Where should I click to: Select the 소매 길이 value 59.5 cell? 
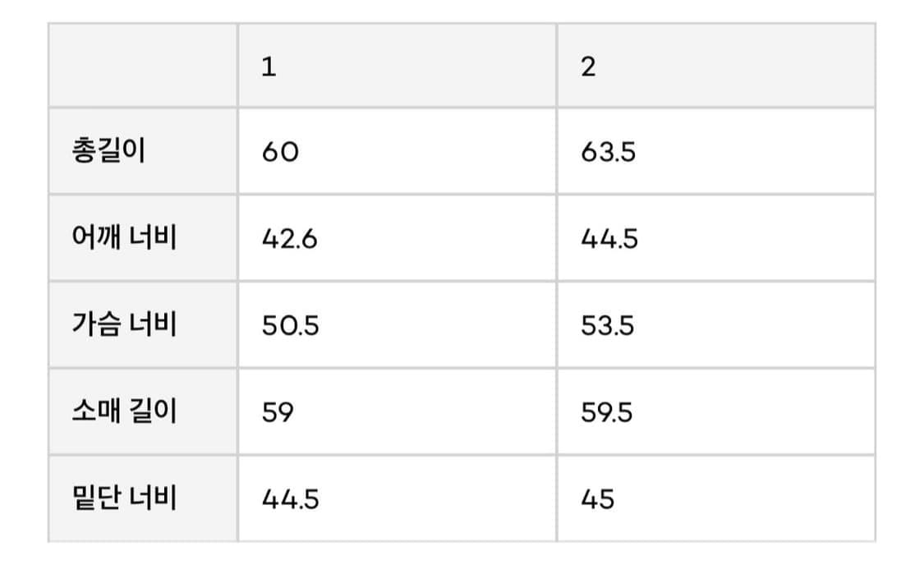pyautogui.click(x=716, y=411)
